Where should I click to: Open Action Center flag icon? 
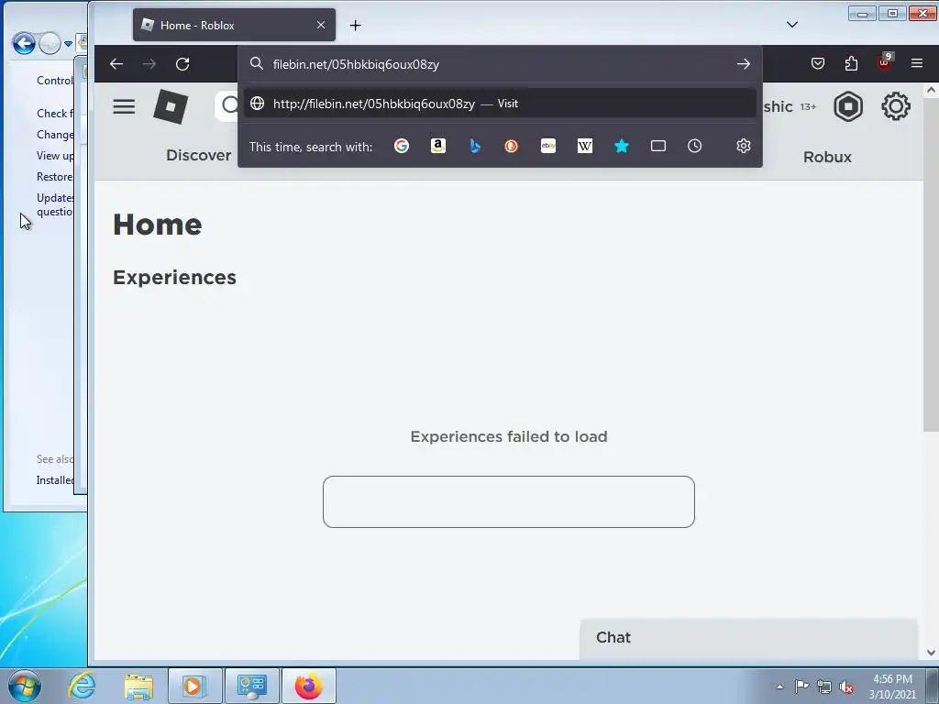801,687
